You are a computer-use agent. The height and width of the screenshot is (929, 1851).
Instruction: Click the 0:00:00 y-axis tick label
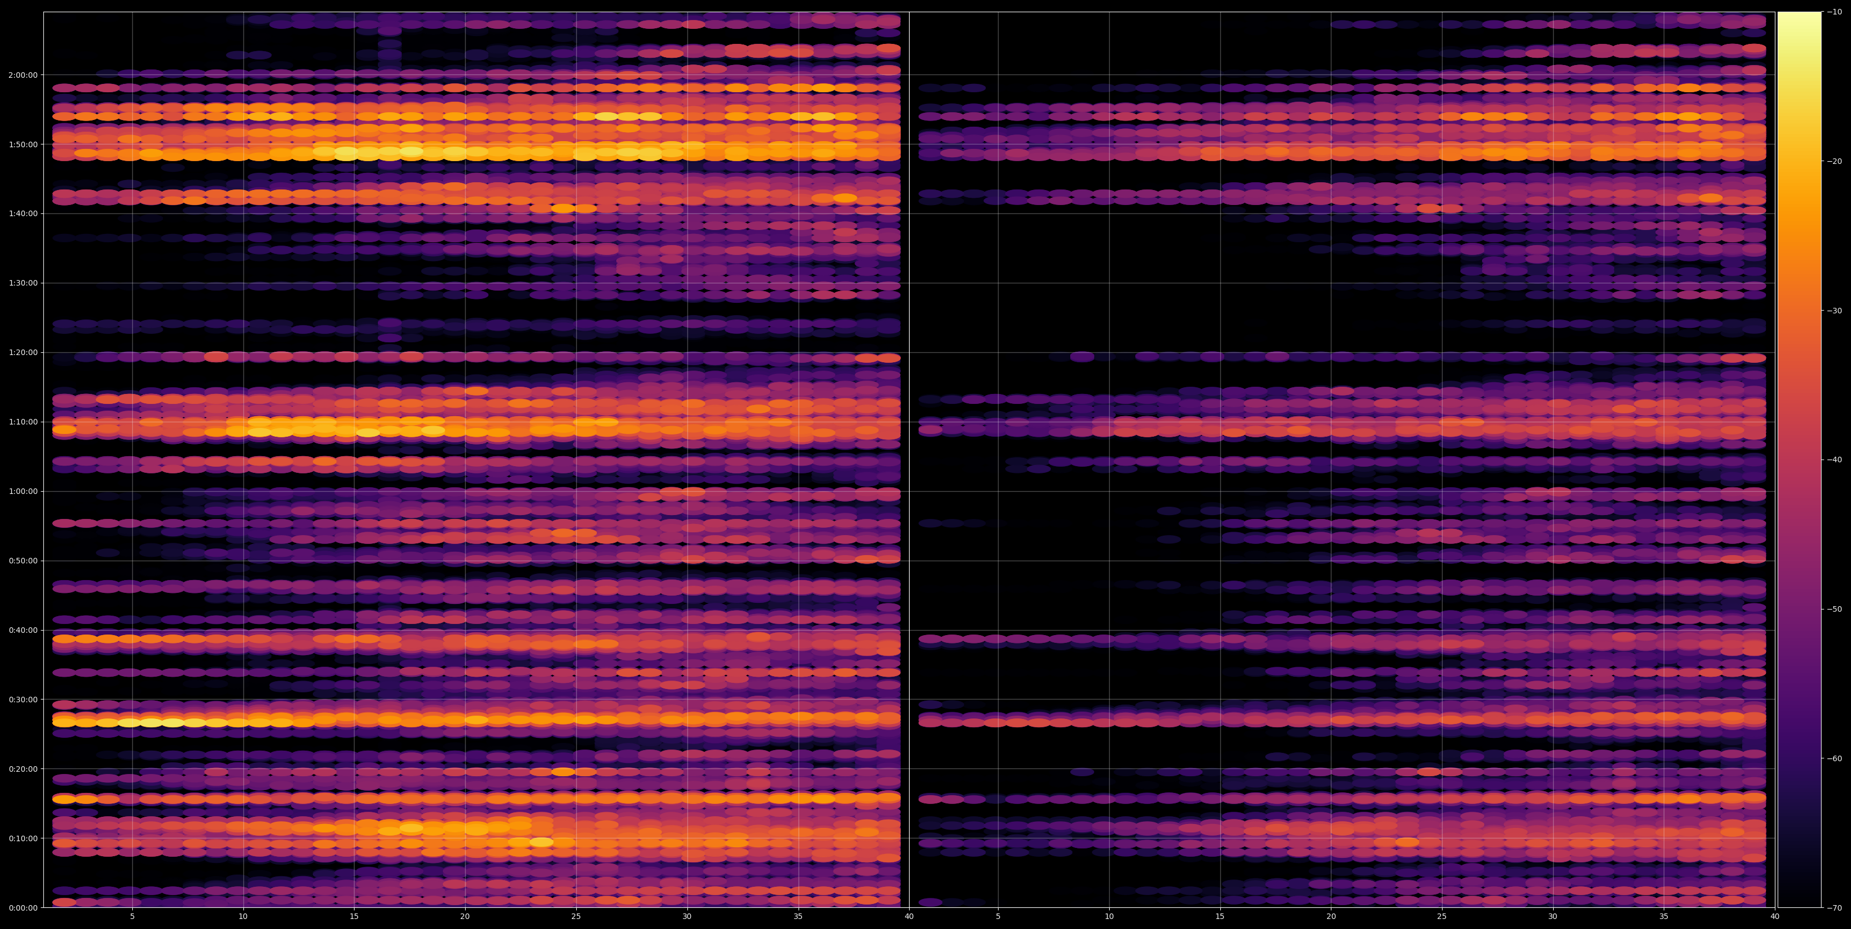(23, 907)
